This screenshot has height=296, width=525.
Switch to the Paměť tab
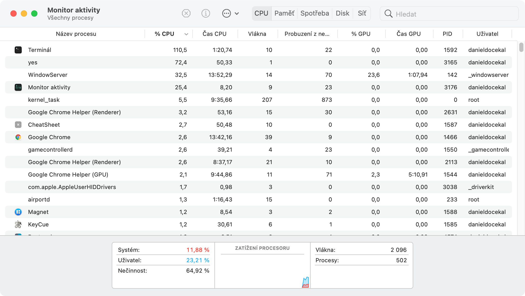[x=284, y=13]
